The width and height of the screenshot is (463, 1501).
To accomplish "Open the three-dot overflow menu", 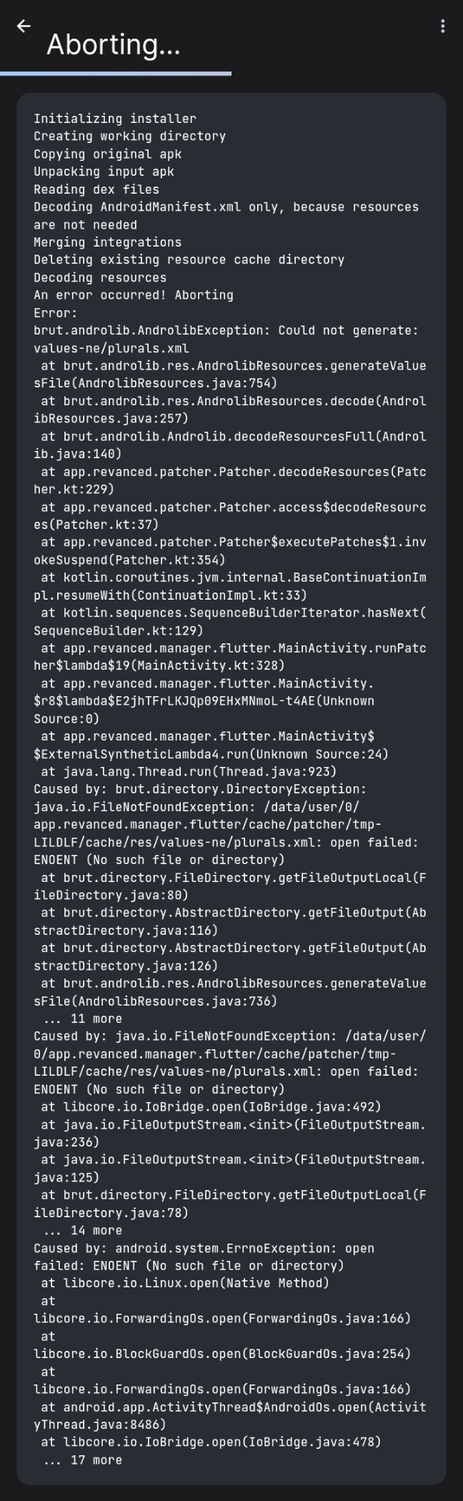I will [x=443, y=26].
